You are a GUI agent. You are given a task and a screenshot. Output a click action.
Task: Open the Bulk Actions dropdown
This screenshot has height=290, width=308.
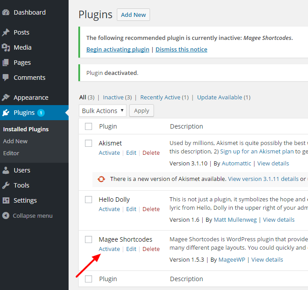pos(103,111)
